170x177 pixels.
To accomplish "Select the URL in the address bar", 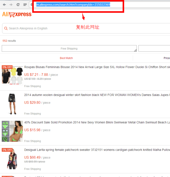I will [x=73, y=5].
